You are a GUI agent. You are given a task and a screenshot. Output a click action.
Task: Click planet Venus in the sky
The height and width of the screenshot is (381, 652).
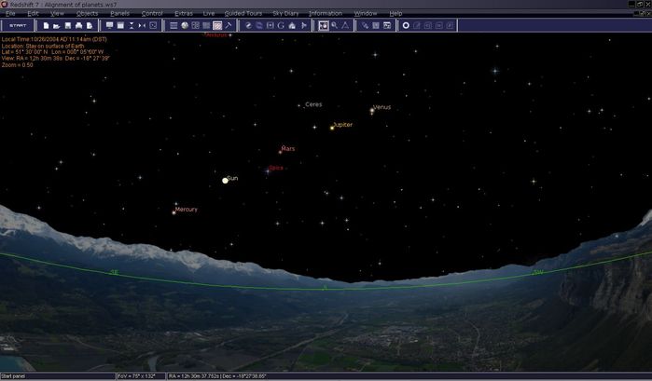click(x=372, y=111)
